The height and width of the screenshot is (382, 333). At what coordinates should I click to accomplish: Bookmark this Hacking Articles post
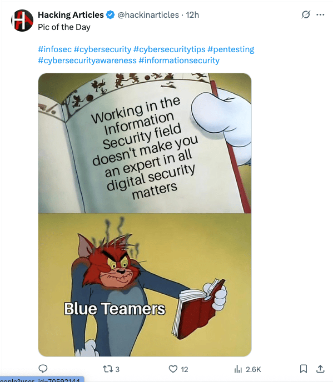[x=303, y=369]
